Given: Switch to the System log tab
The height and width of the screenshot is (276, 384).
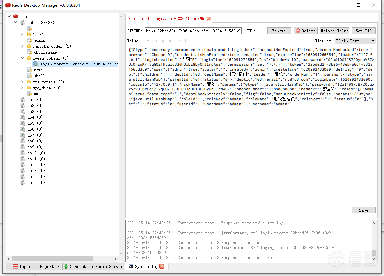Looking at the screenshot, I should 146,267.
